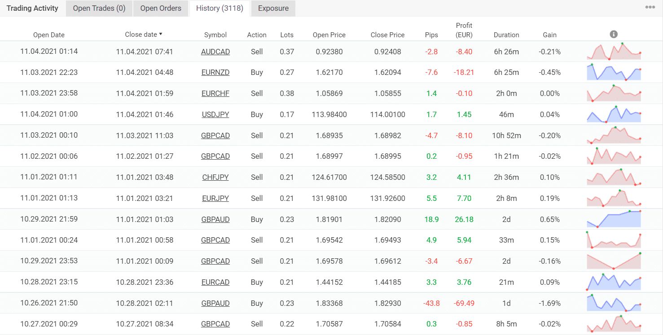Open the Open Trades (0) tab
The width and height of the screenshot is (663, 335).
[x=99, y=8]
